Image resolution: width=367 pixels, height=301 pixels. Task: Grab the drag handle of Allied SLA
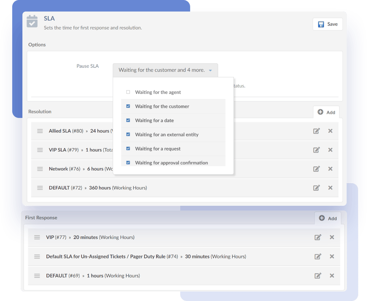[x=40, y=131]
